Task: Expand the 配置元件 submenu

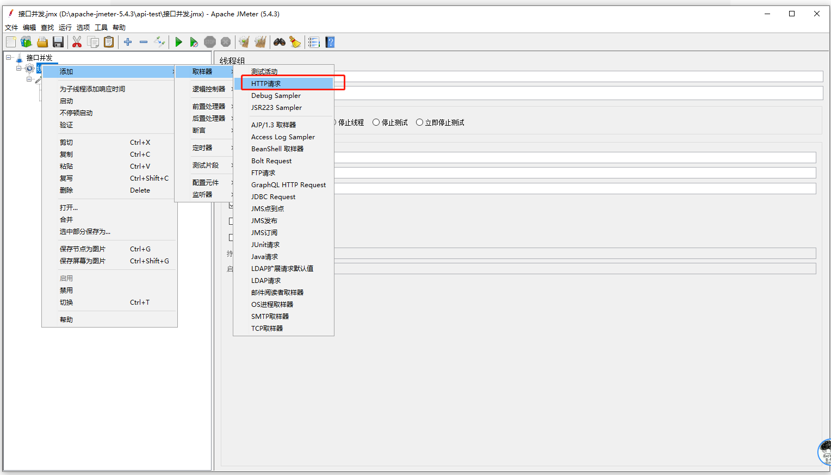Action: 204,182
